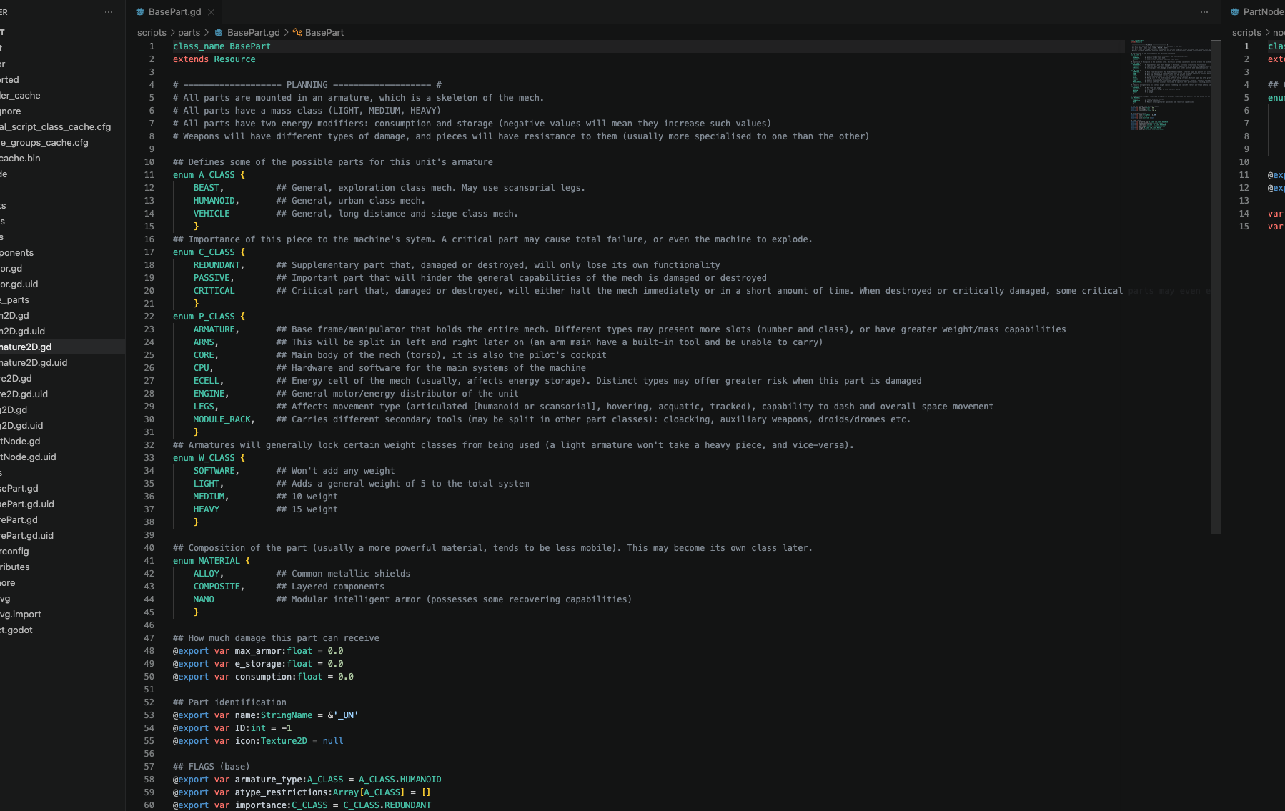Open explorer panel more actions ellipsis
The height and width of the screenshot is (811, 1285).
point(109,12)
